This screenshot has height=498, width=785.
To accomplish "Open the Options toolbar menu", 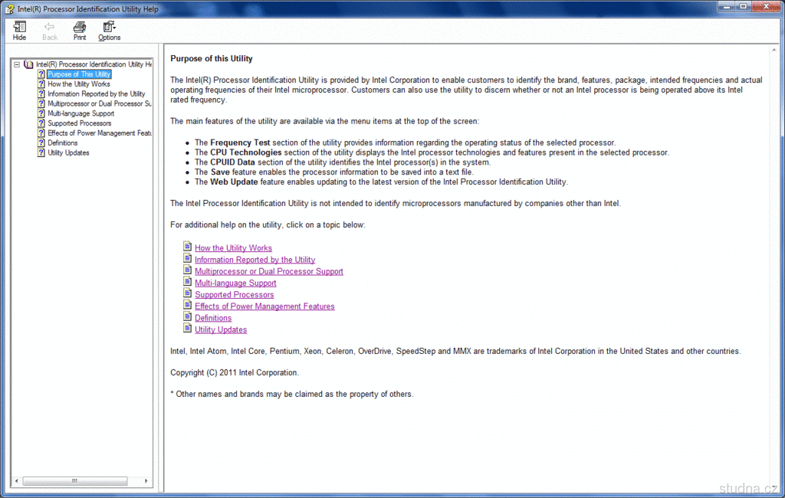I will pyautogui.click(x=109, y=31).
